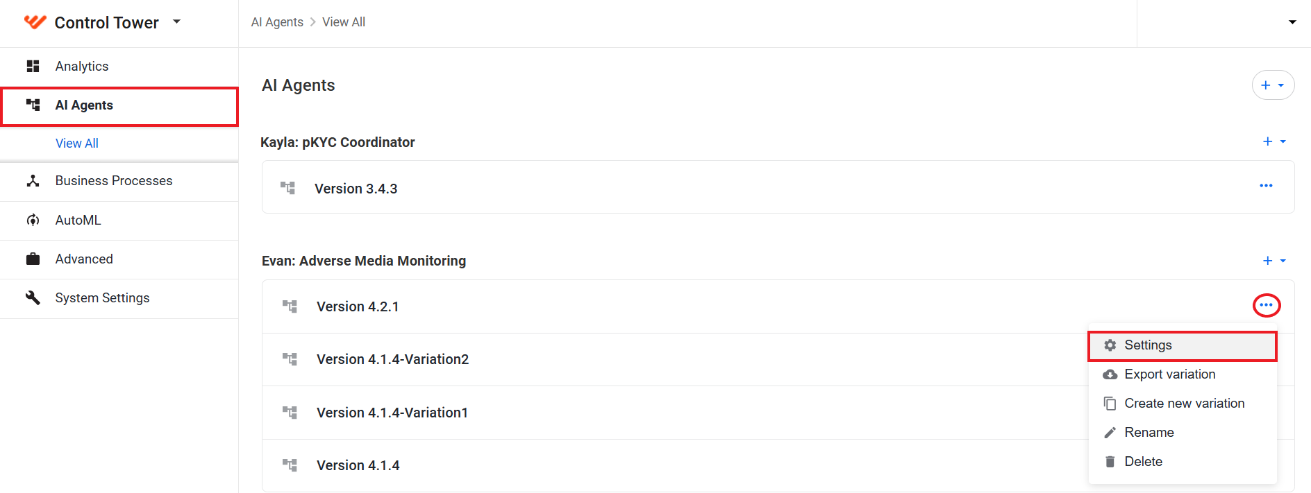Open the plus dropdown beside AI Agents heading

[x=1273, y=85]
